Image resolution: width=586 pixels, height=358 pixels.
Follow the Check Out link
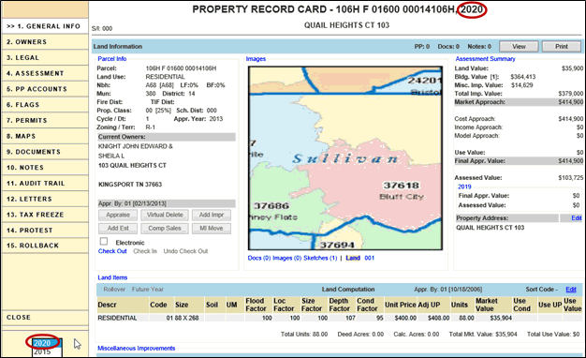pyautogui.click(x=112, y=251)
